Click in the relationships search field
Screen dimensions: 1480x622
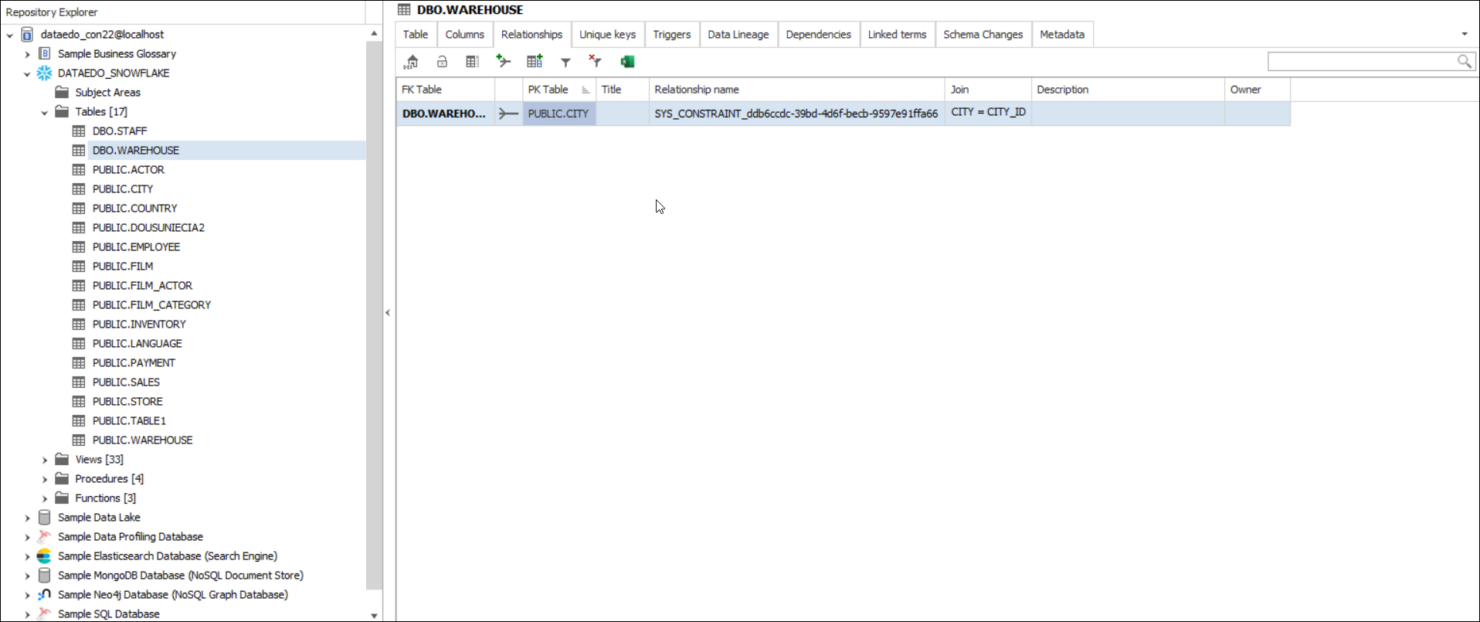click(1361, 61)
